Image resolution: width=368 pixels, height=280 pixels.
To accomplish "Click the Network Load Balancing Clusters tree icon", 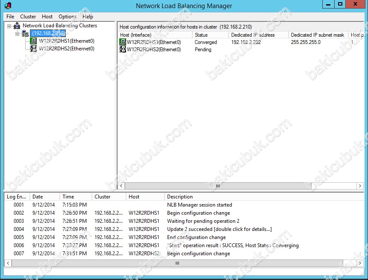I will (17, 26).
